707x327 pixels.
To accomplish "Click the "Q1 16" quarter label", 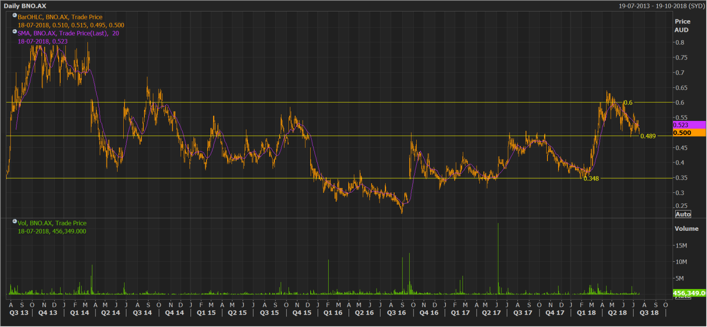I will 333,313.
